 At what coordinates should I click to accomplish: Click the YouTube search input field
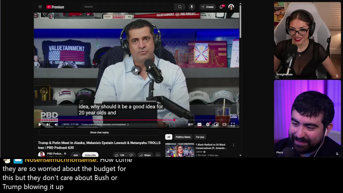128,7
